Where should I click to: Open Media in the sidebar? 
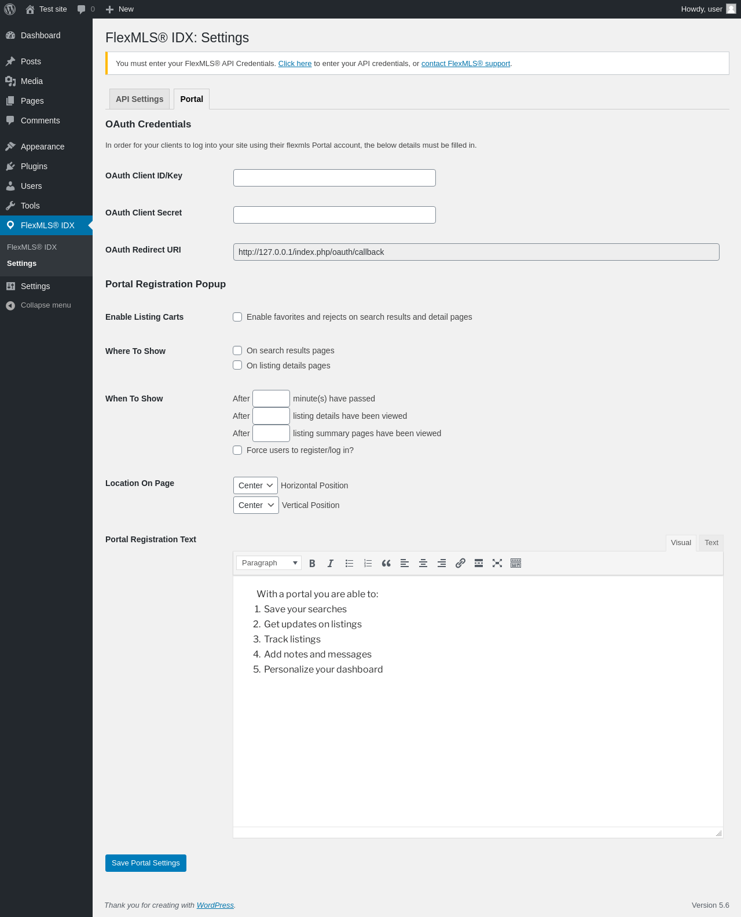[x=46, y=81]
